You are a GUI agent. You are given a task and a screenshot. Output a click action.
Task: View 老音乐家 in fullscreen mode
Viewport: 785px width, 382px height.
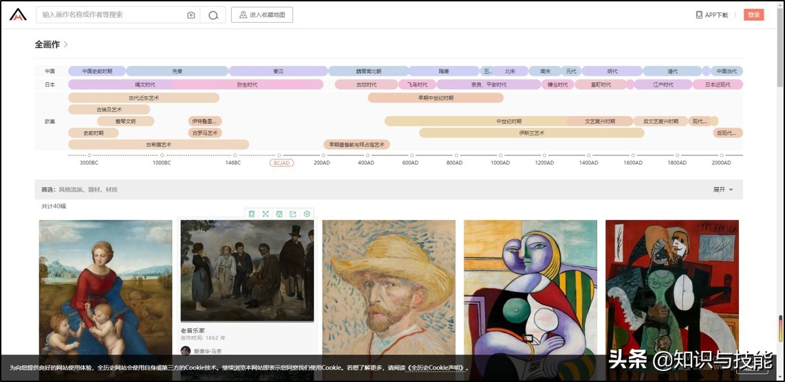266,214
